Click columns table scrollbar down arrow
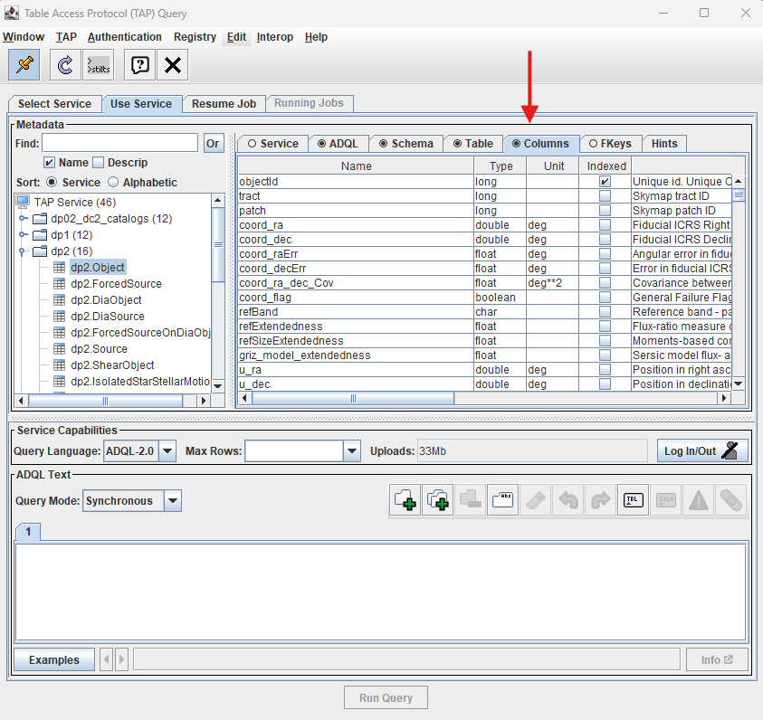 (739, 384)
